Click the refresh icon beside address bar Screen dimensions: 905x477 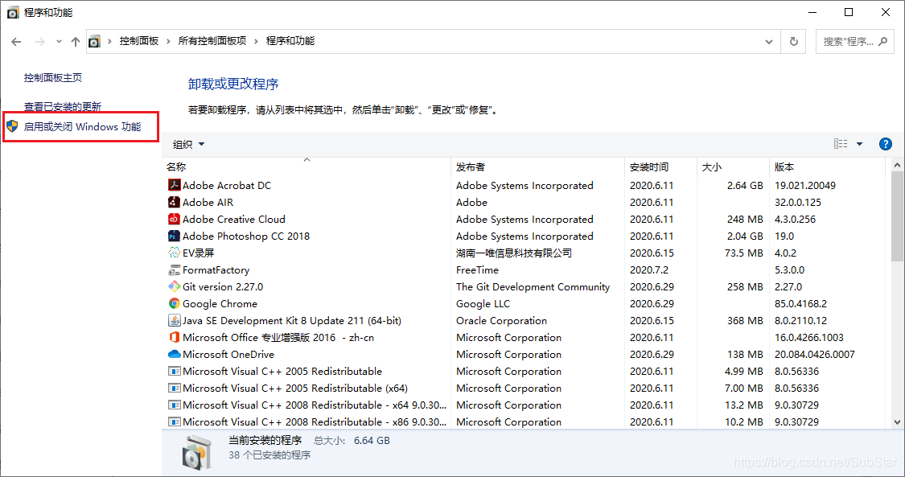(x=794, y=42)
